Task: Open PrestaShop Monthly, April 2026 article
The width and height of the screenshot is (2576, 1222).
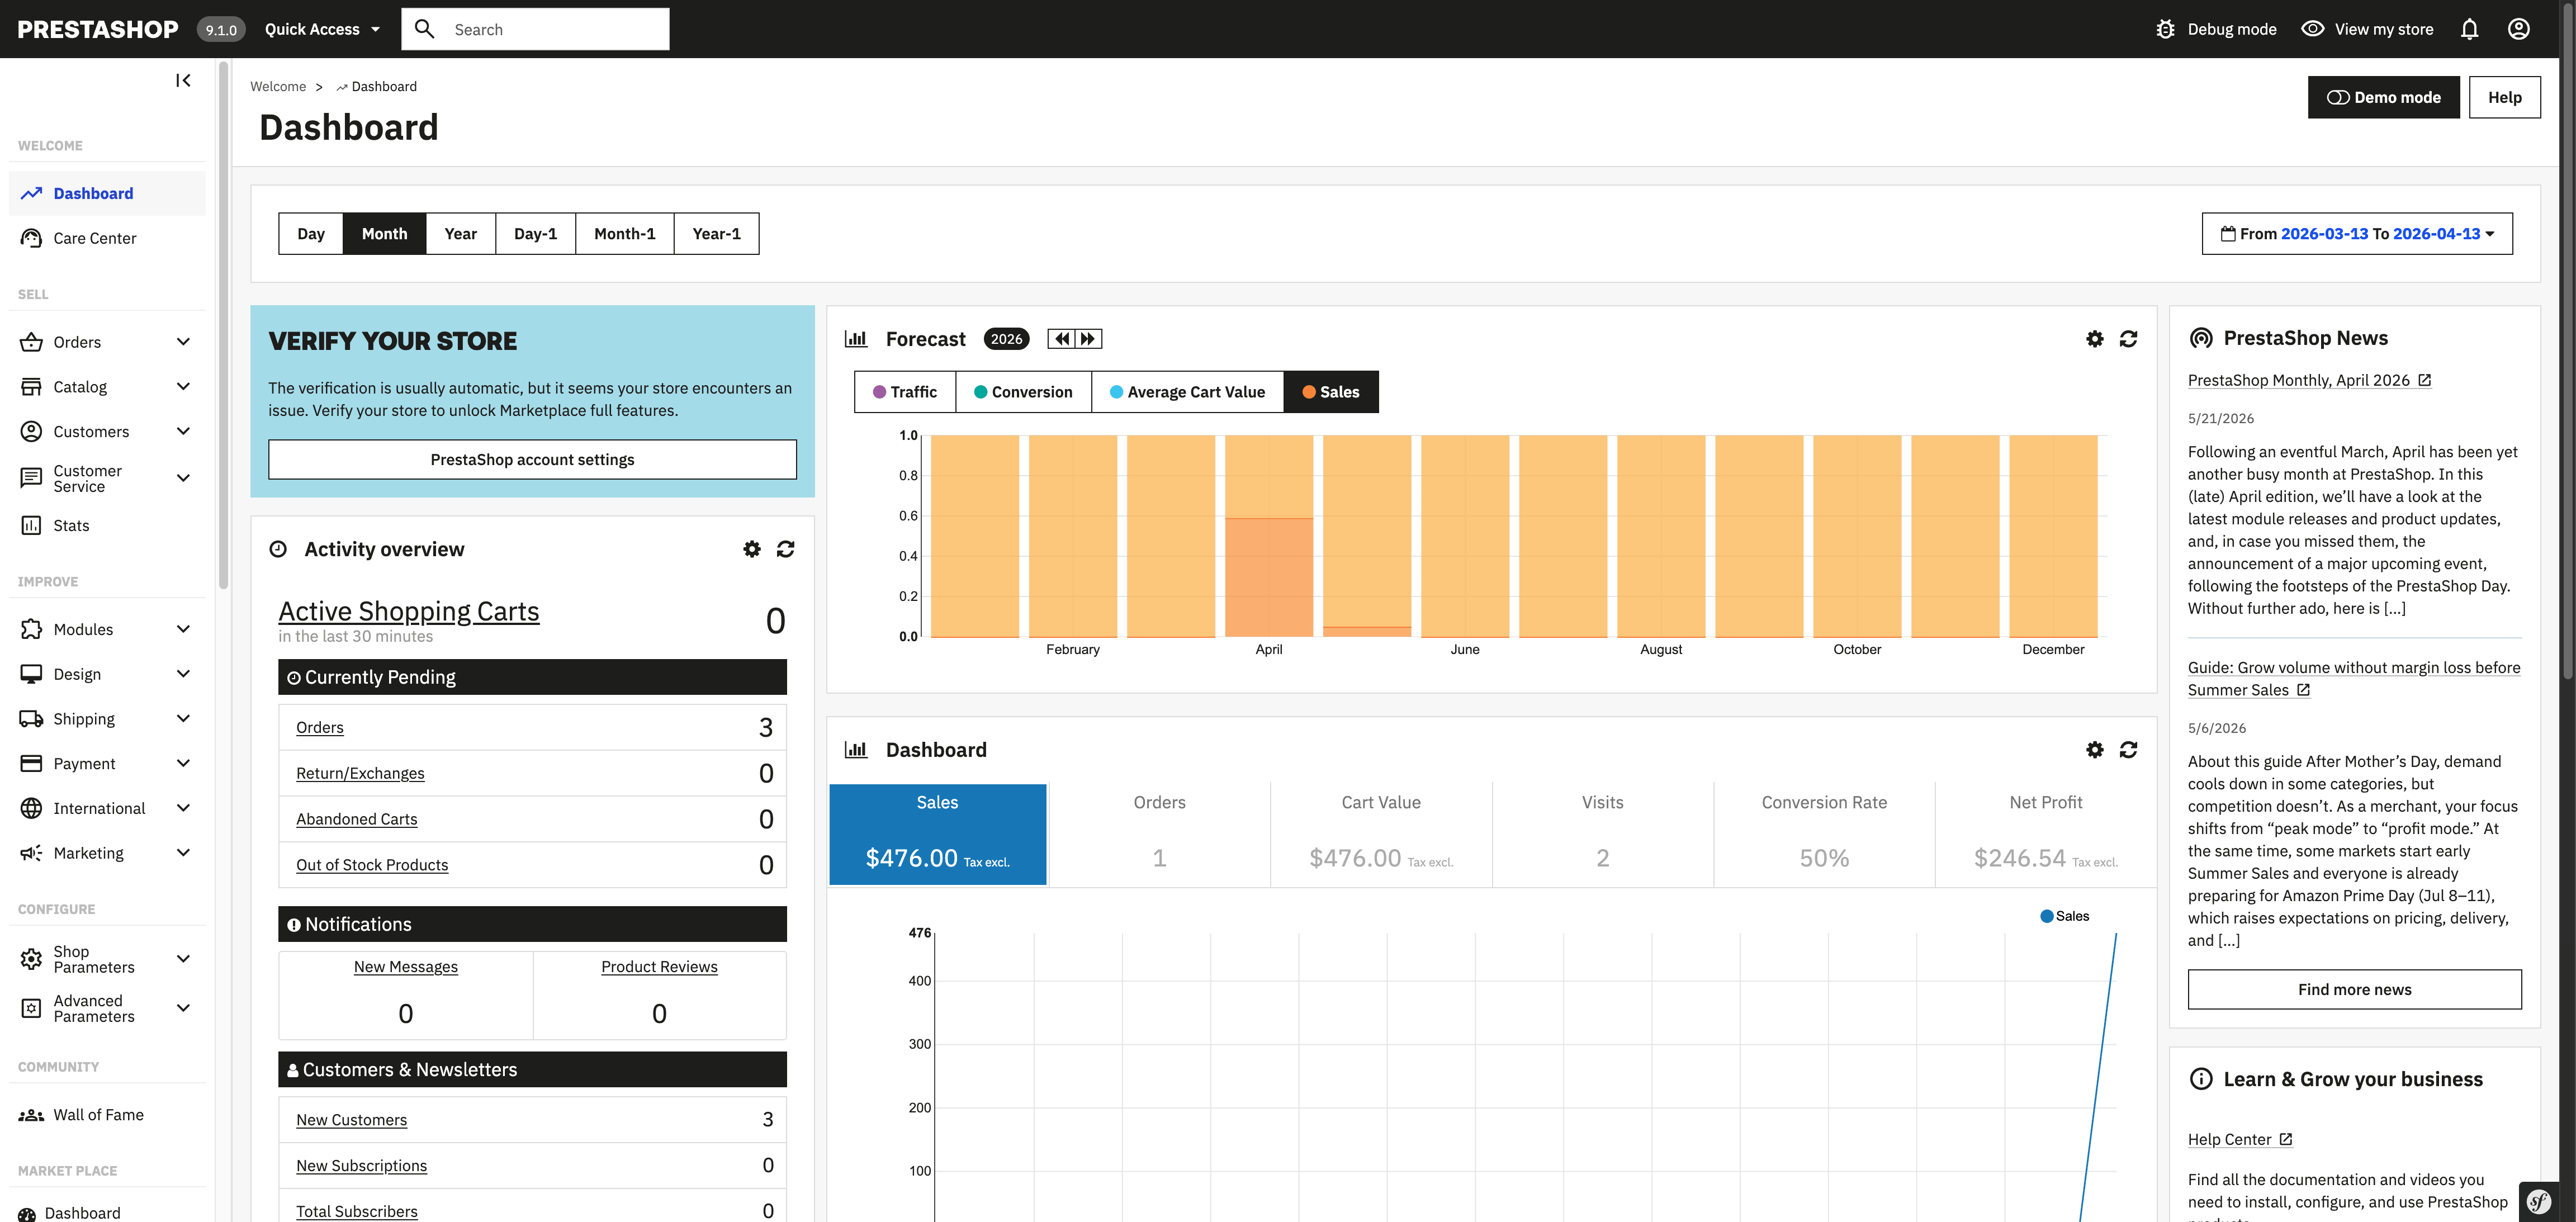Action: [2309, 380]
